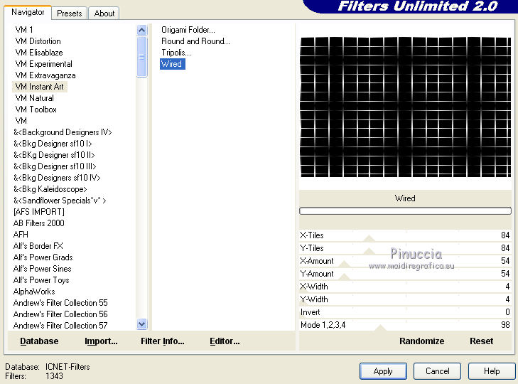The image size is (518, 384).
Task: Select [AFS IMPORT] category
Action: 38,212
